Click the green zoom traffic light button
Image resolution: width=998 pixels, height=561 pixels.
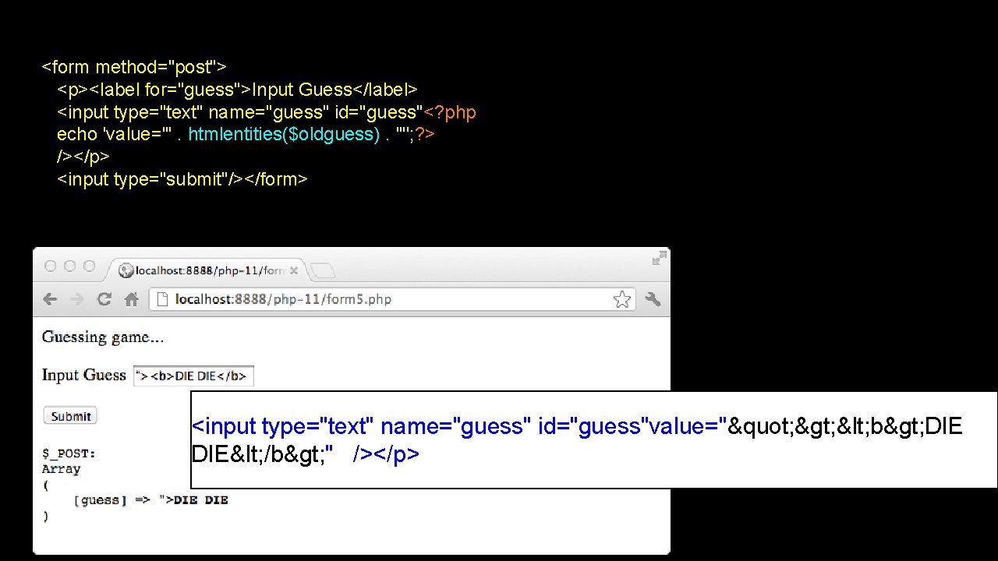90,265
